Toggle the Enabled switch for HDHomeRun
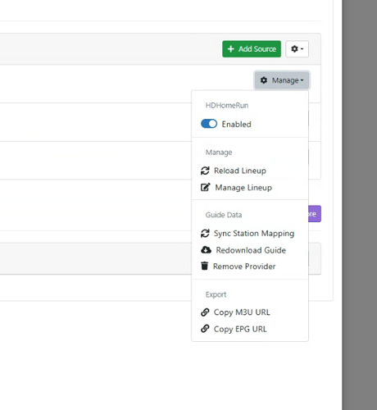 point(209,124)
